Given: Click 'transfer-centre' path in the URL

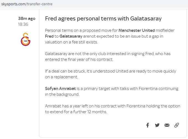Looking at the screenshot, I should (x=40, y=4).
